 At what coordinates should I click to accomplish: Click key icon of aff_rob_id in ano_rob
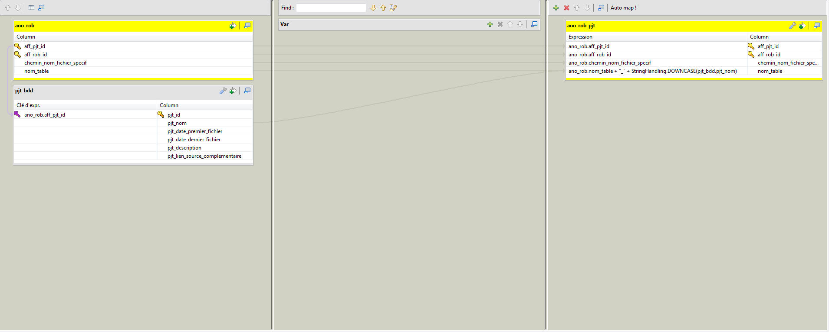[x=18, y=54]
